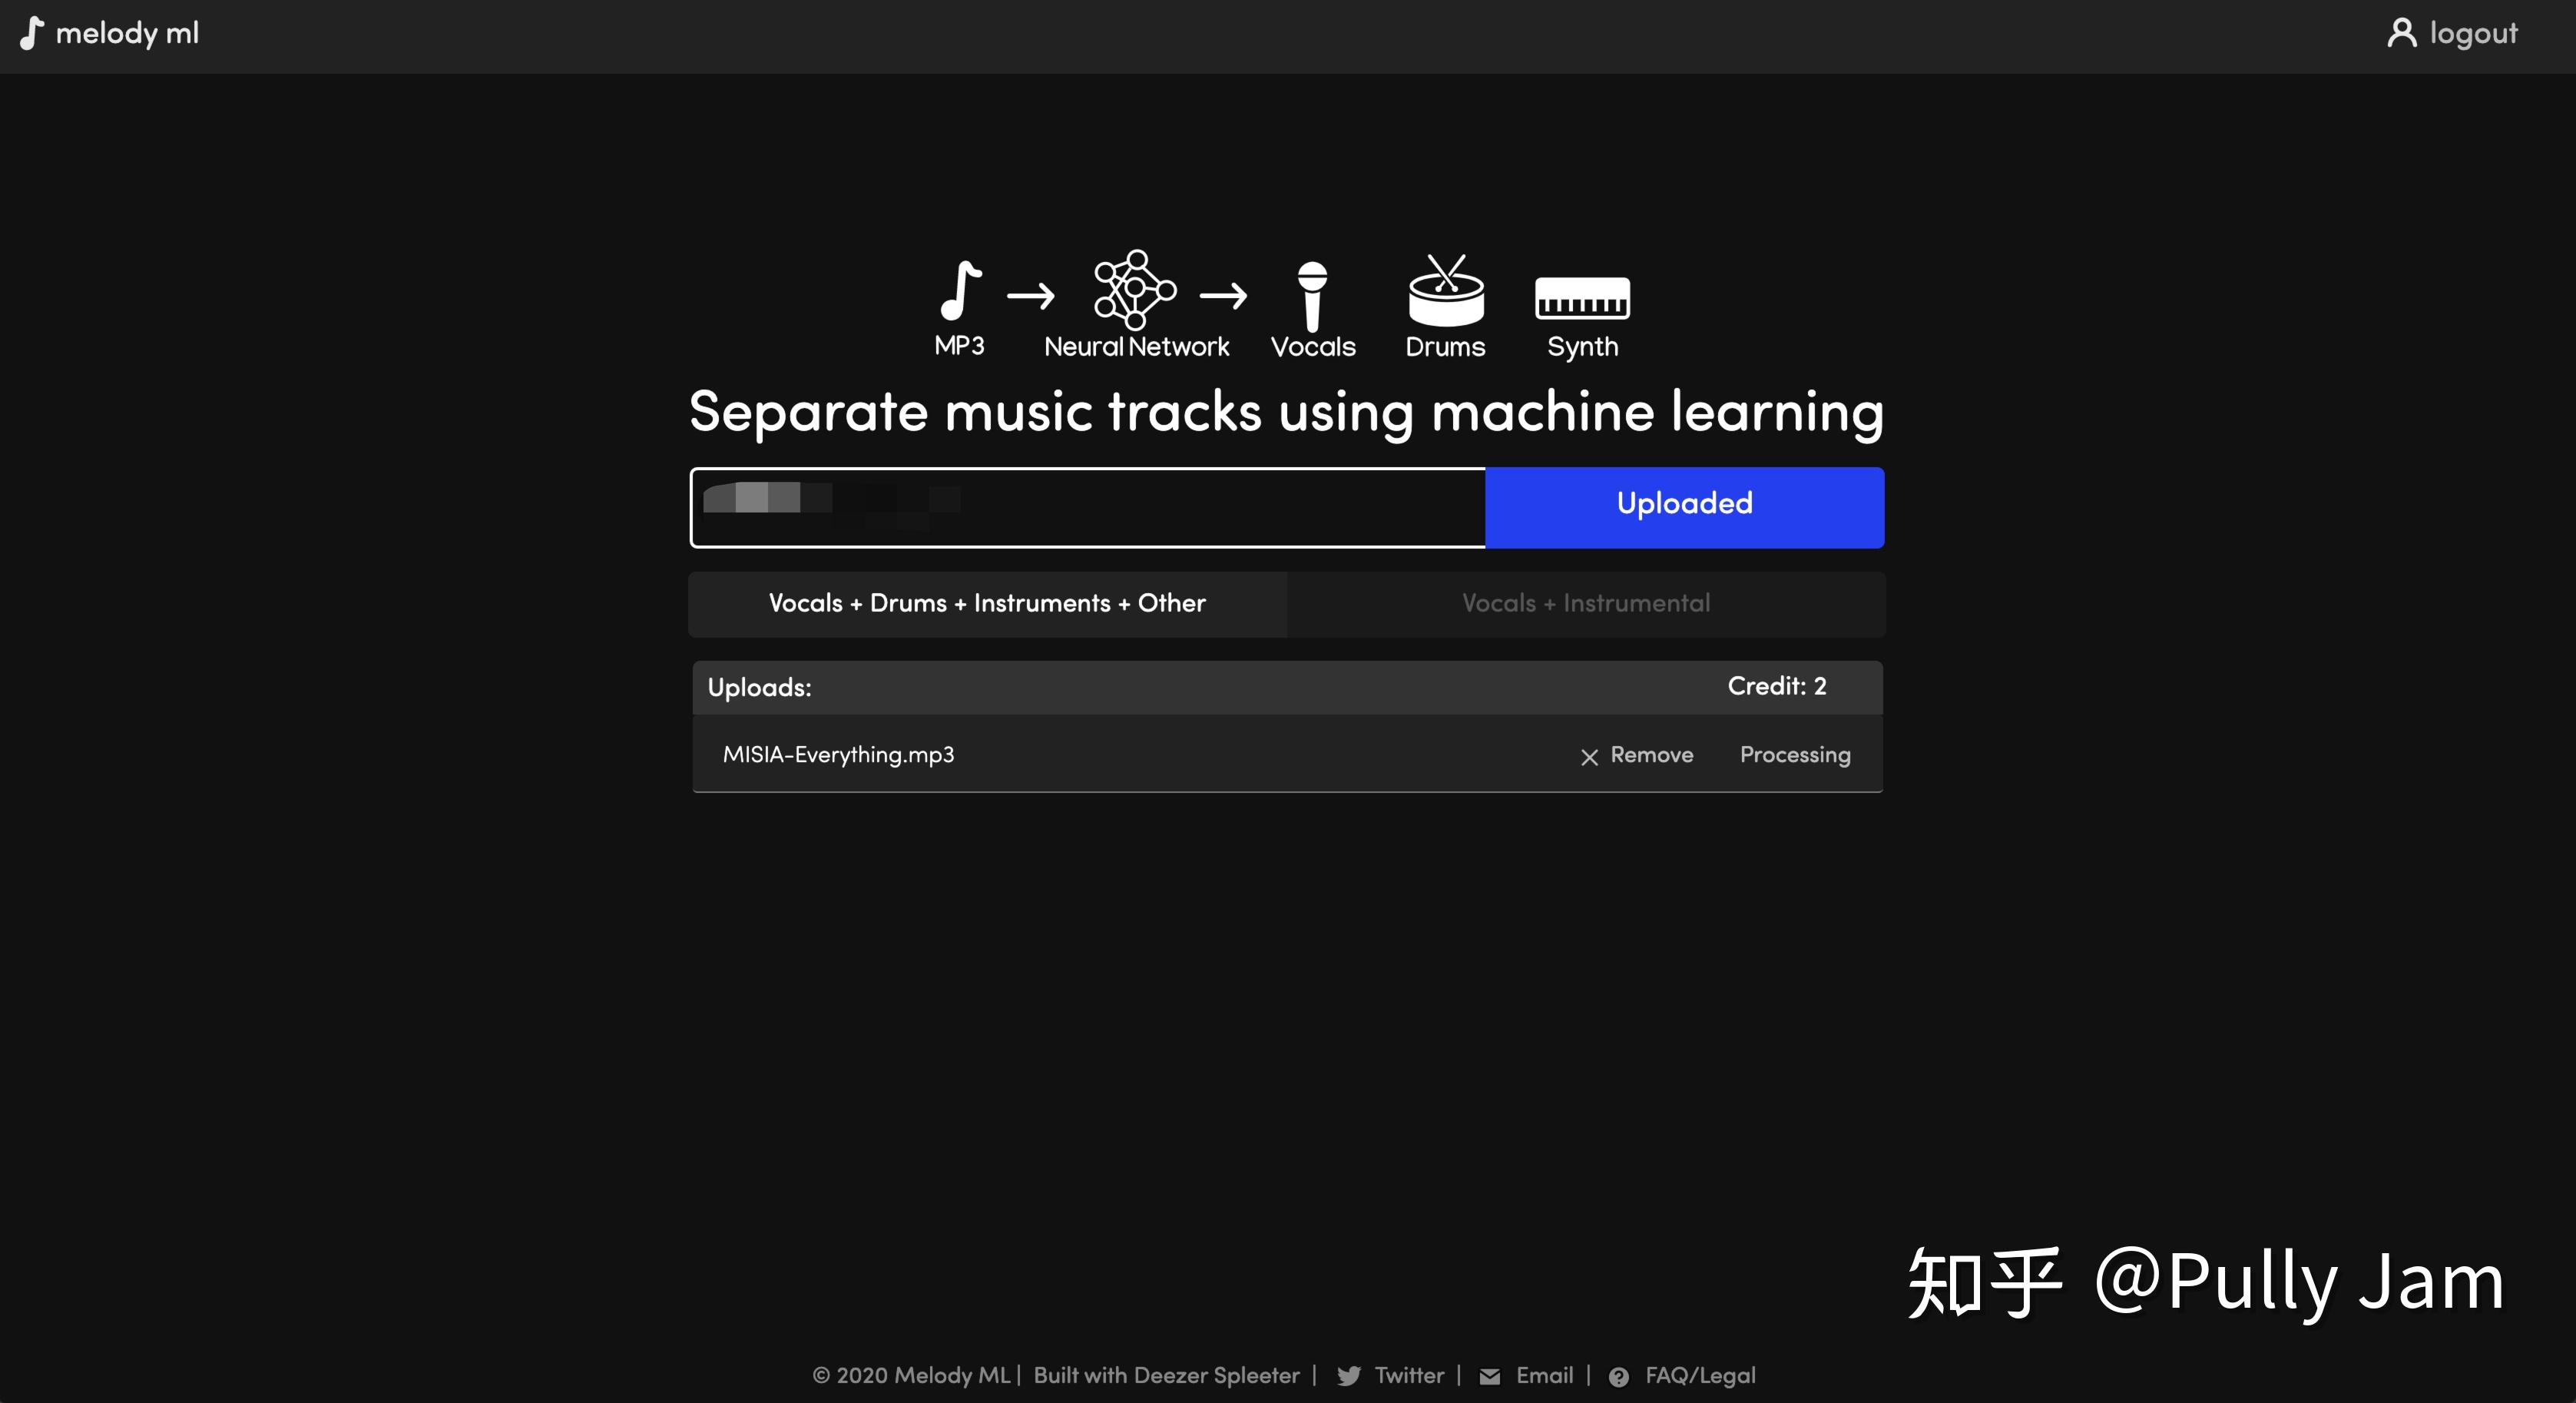Viewport: 2576px width, 1403px height.
Task: Click the Credit: 2 counter display area
Action: click(1776, 686)
